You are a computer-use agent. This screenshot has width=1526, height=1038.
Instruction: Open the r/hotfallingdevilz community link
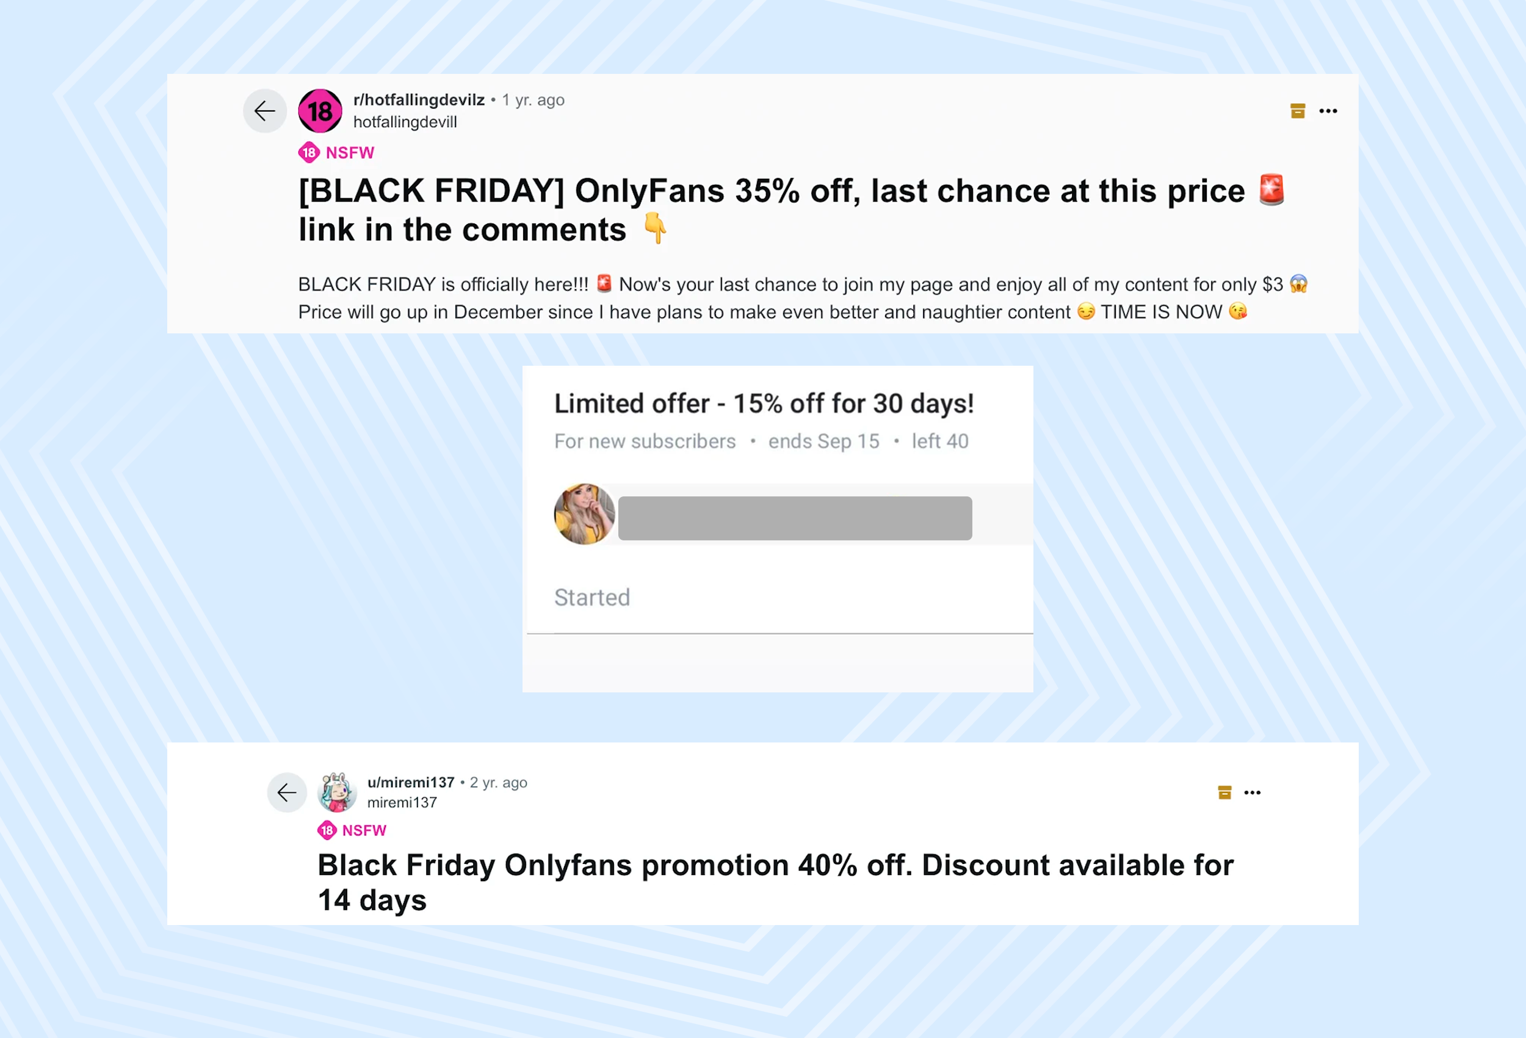point(419,100)
